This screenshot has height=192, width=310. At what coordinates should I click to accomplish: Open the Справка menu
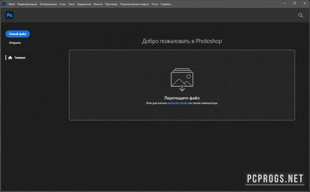166,4
